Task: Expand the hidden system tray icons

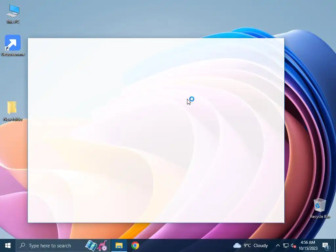Action: point(278,245)
